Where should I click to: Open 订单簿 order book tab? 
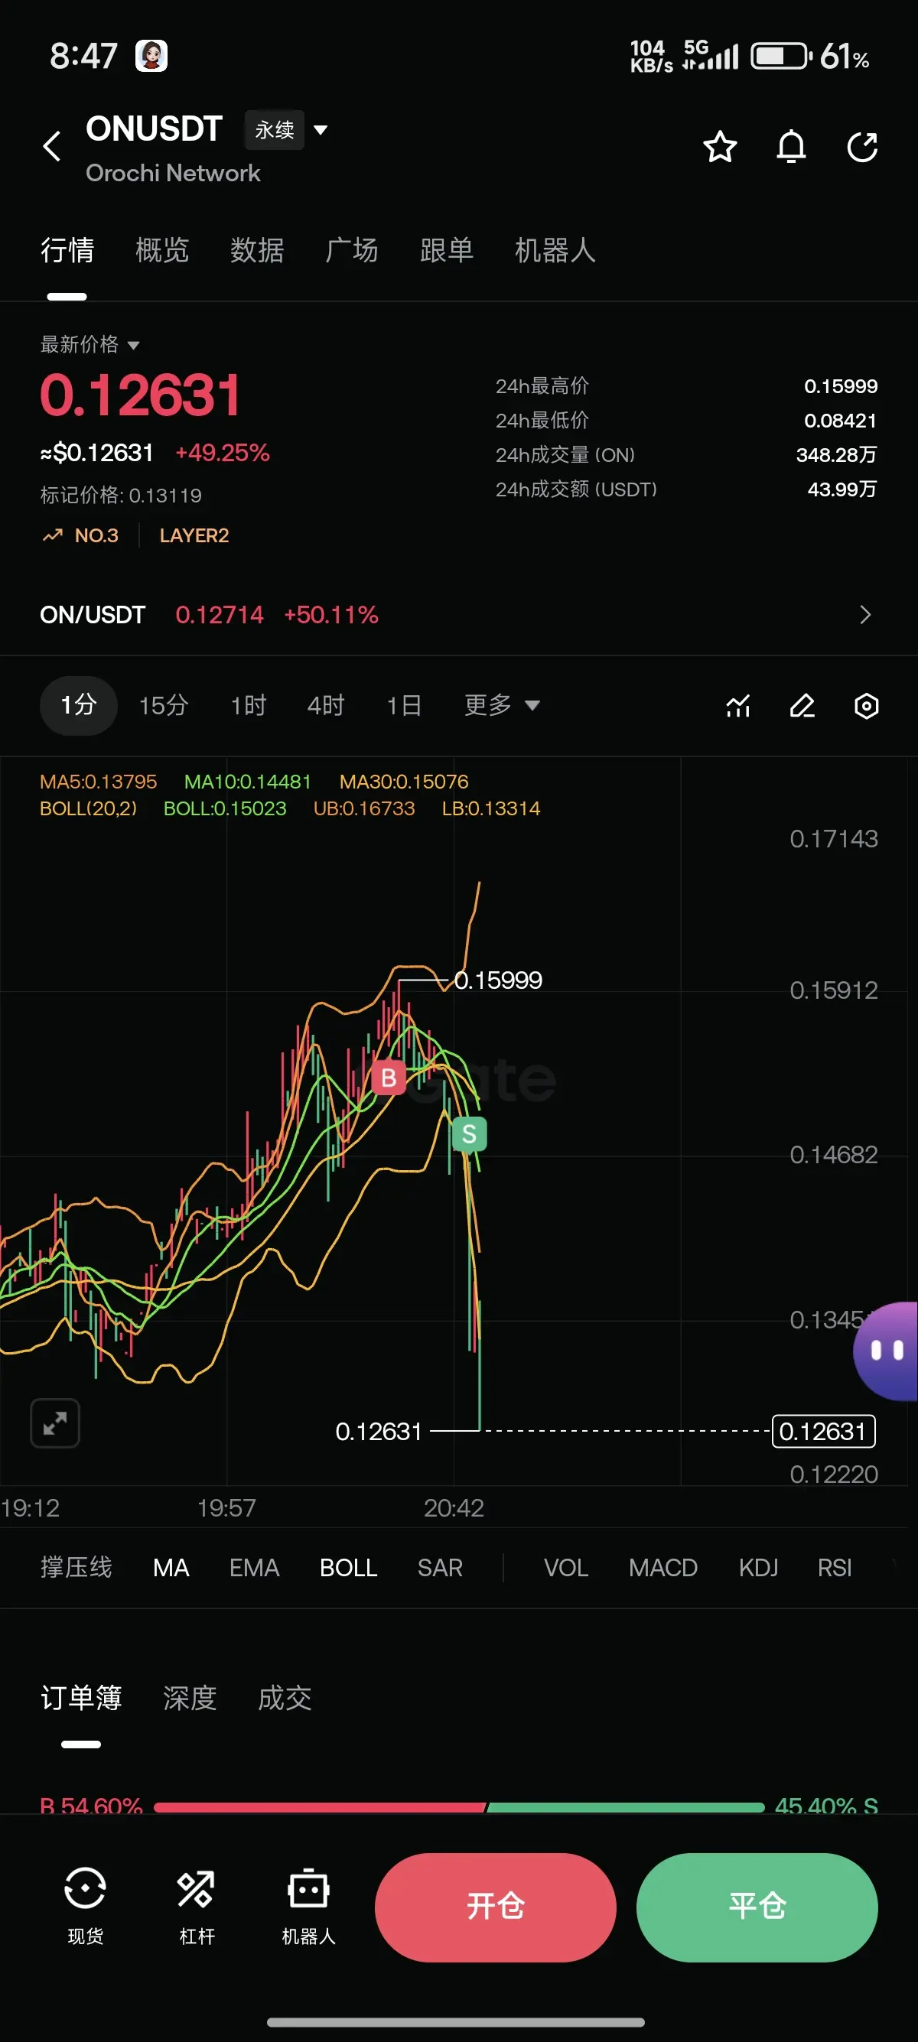81,1697
